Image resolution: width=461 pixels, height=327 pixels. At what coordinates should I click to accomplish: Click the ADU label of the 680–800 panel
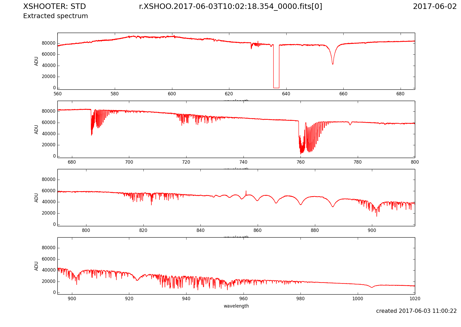tap(37, 129)
